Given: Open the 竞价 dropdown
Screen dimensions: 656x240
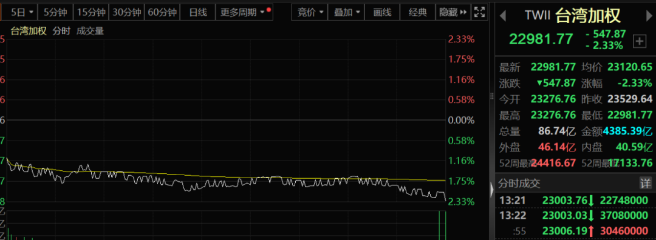Looking at the screenshot, I should point(310,13).
